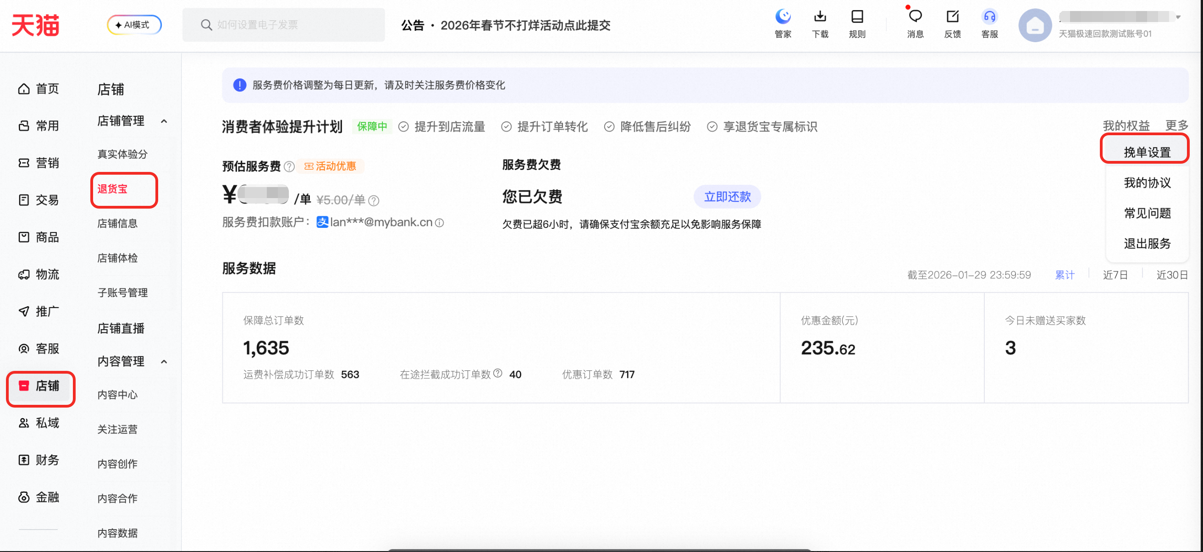
Task: Click 提升到店流量 benefit label
Action: pos(450,127)
